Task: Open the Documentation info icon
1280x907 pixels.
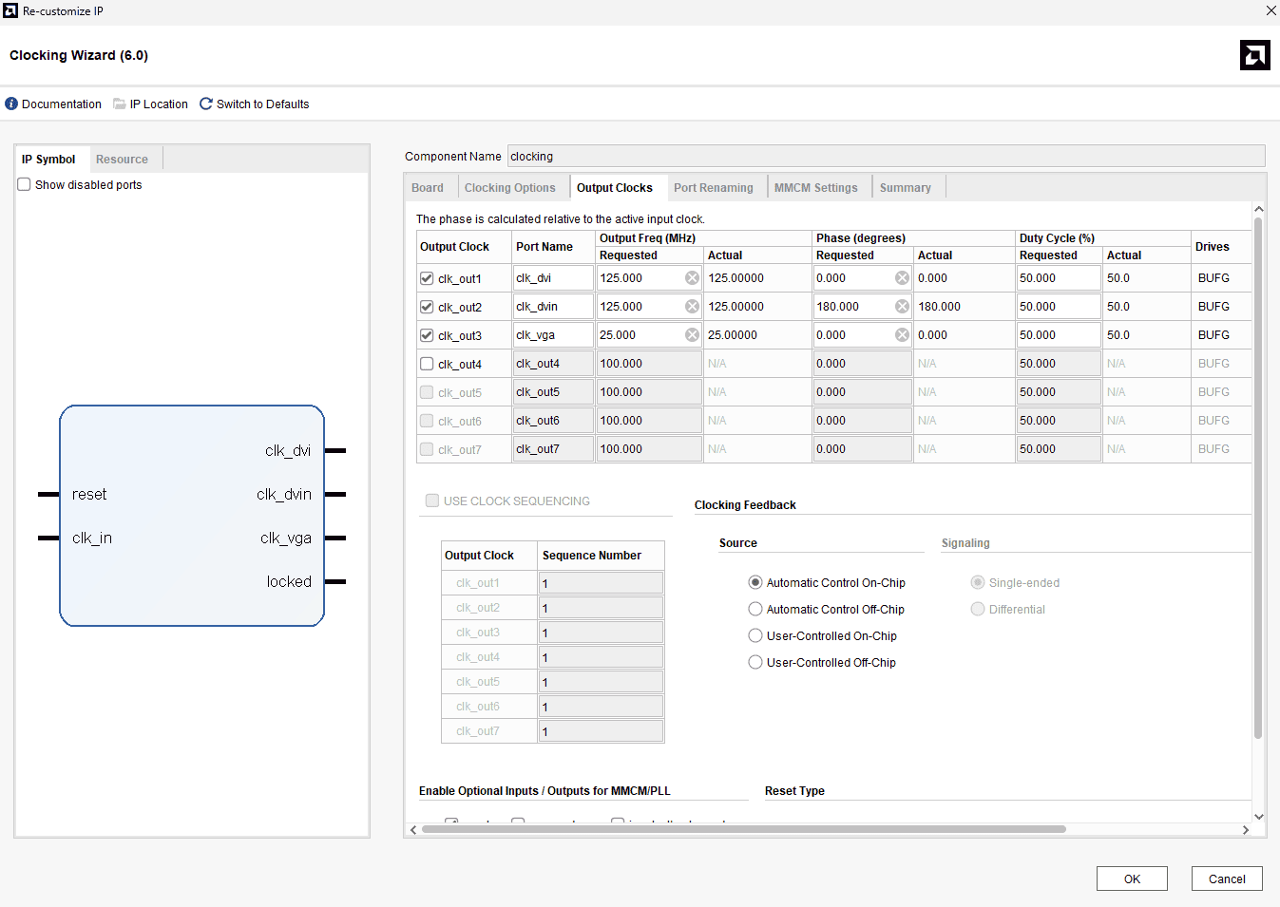Action: [x=11, y=104]
